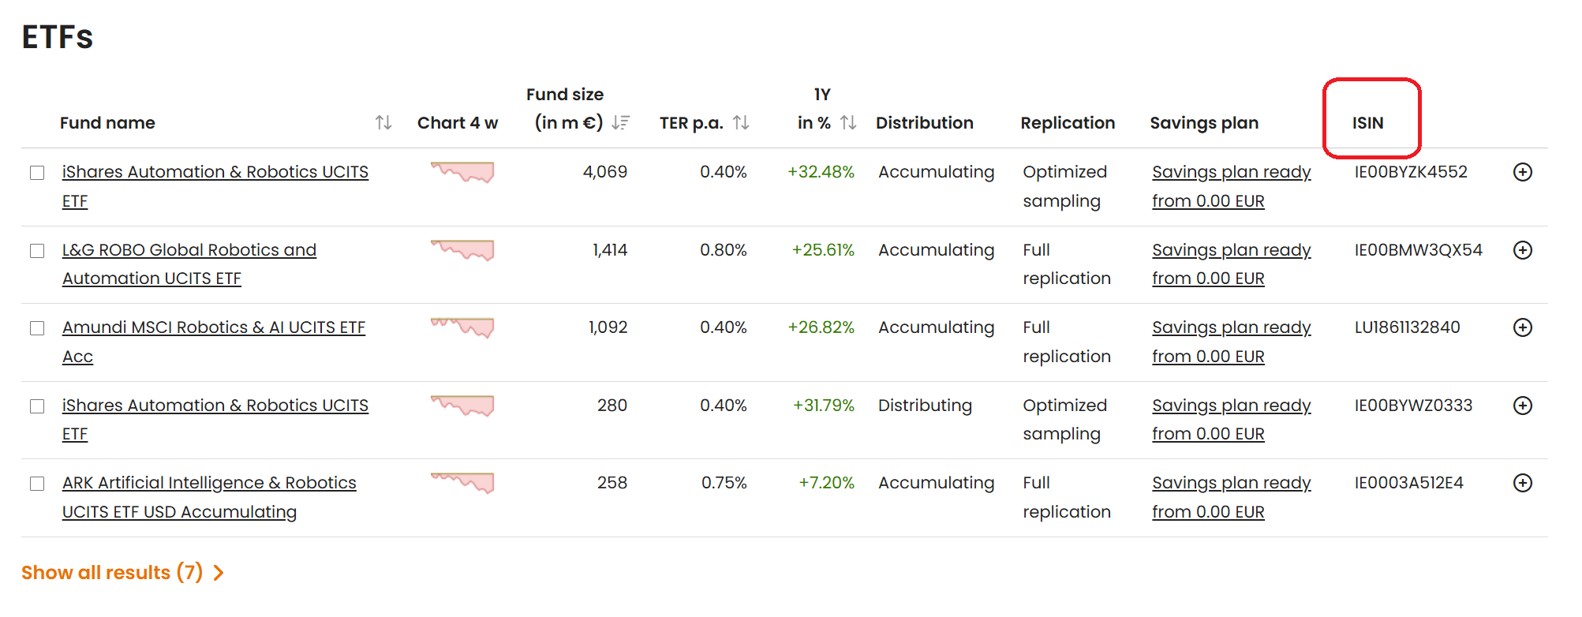Select the ISIN column header
Screen dimensions: 1582x617
point(1367,123)
